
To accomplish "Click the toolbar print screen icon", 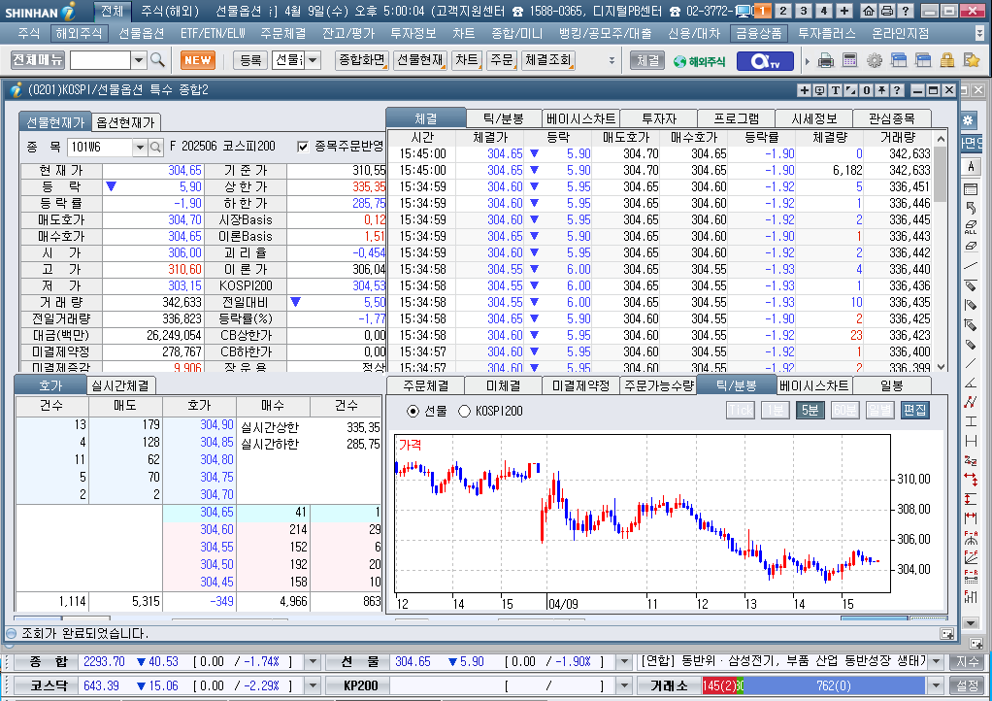I will (x=826, y=61).
